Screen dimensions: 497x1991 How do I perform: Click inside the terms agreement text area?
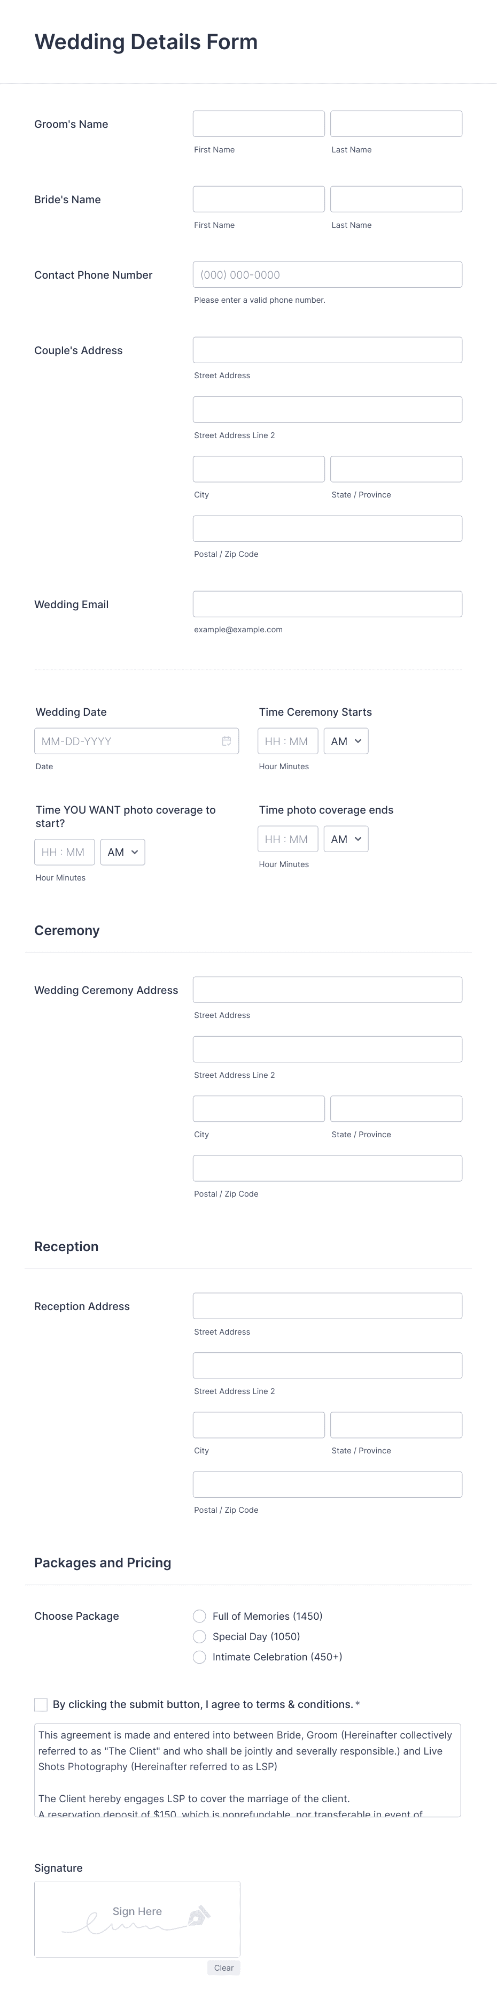pyautogui.click(x=248, y=1769)
